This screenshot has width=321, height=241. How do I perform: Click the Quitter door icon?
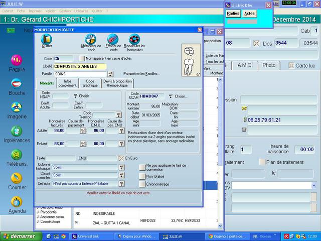47,40
